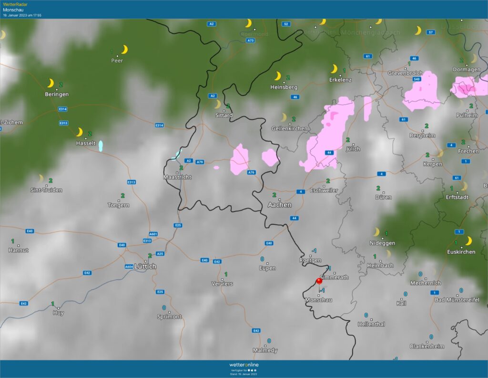Click the Verviers town label
488x378 pixels.
222,284
